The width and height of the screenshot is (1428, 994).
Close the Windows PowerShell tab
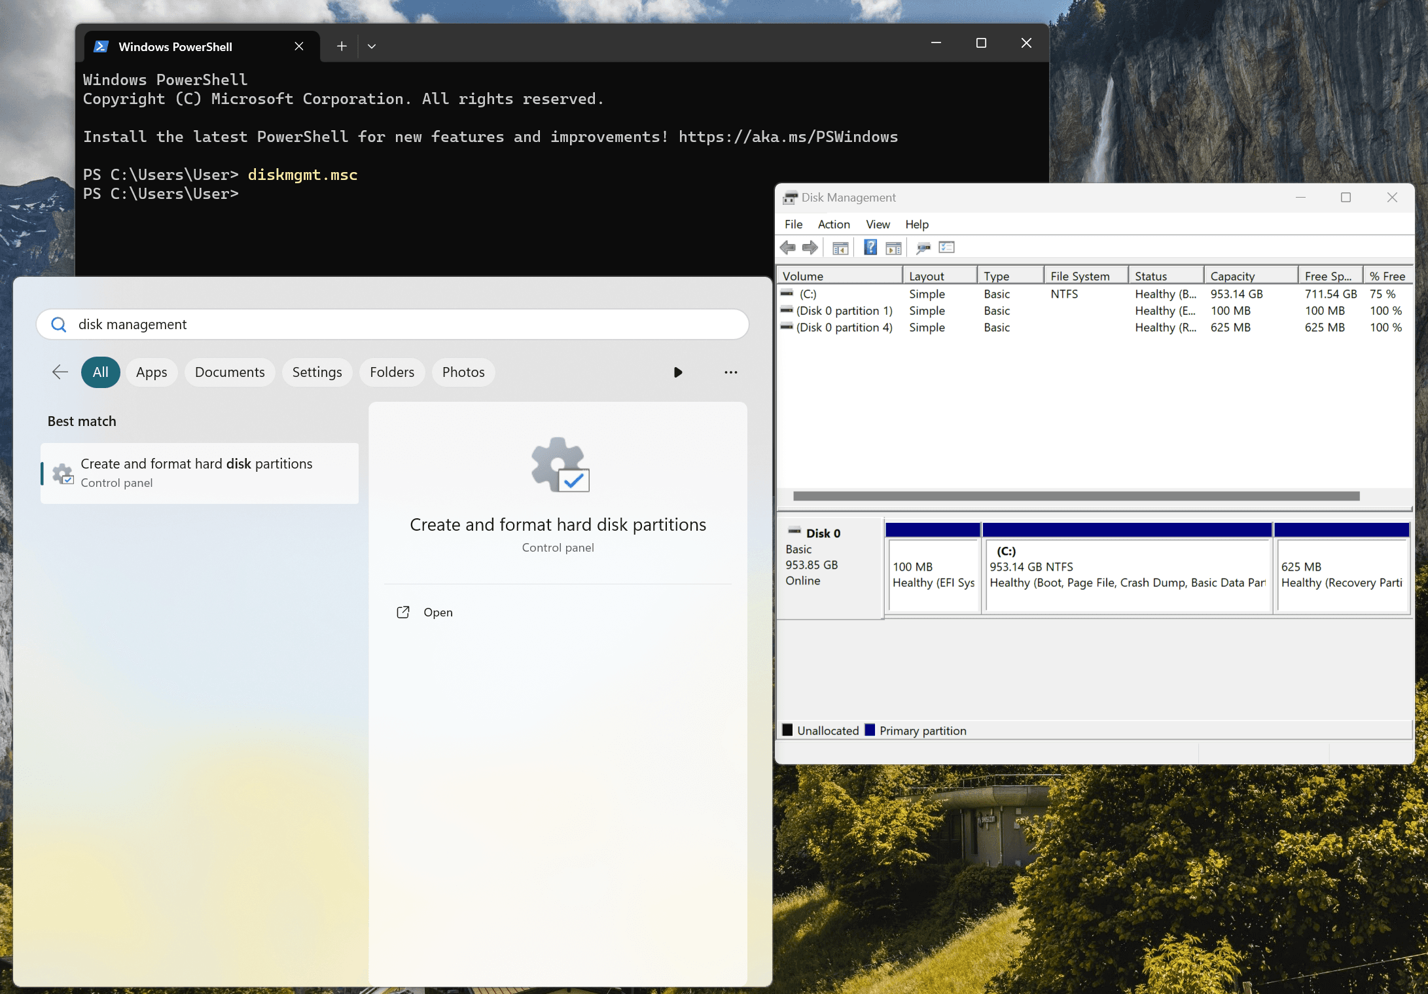click(299, 46)
